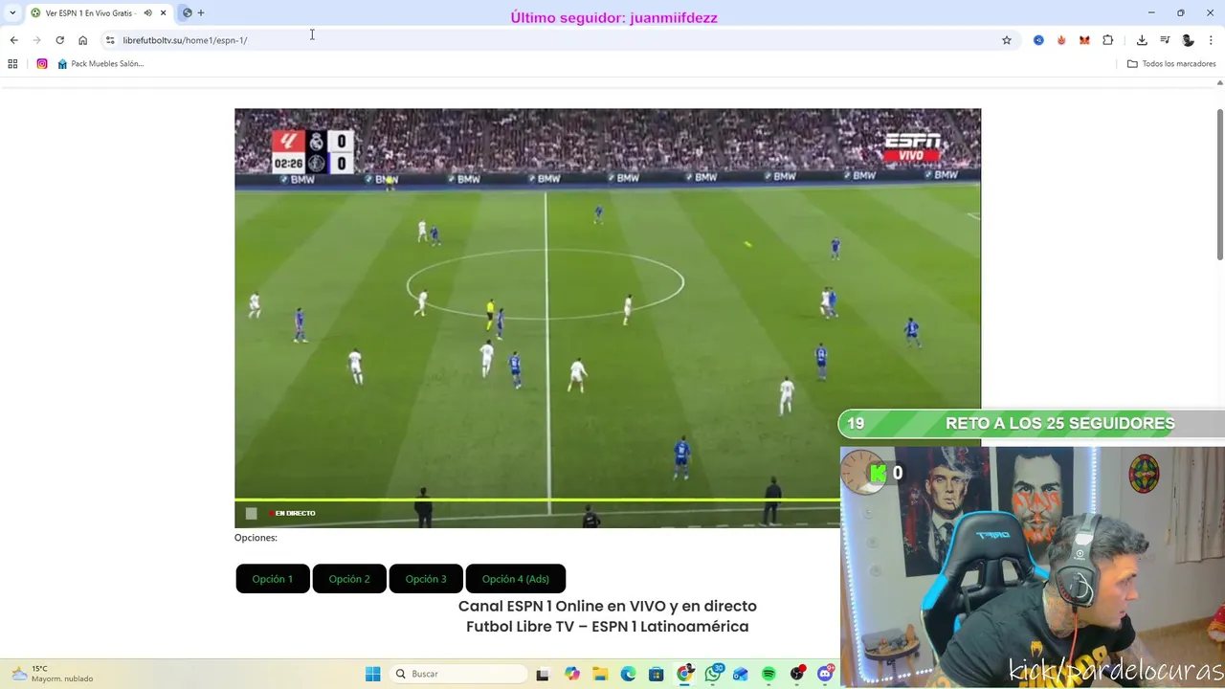The height and width of the screenshot is (689, 1225).
Task: Click the red mask extension icon
Action: click(x=1084, y=40)
